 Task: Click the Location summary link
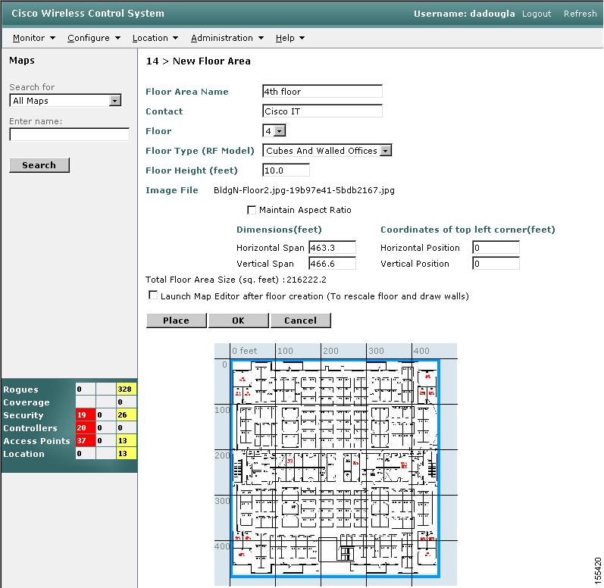point(23,454)
